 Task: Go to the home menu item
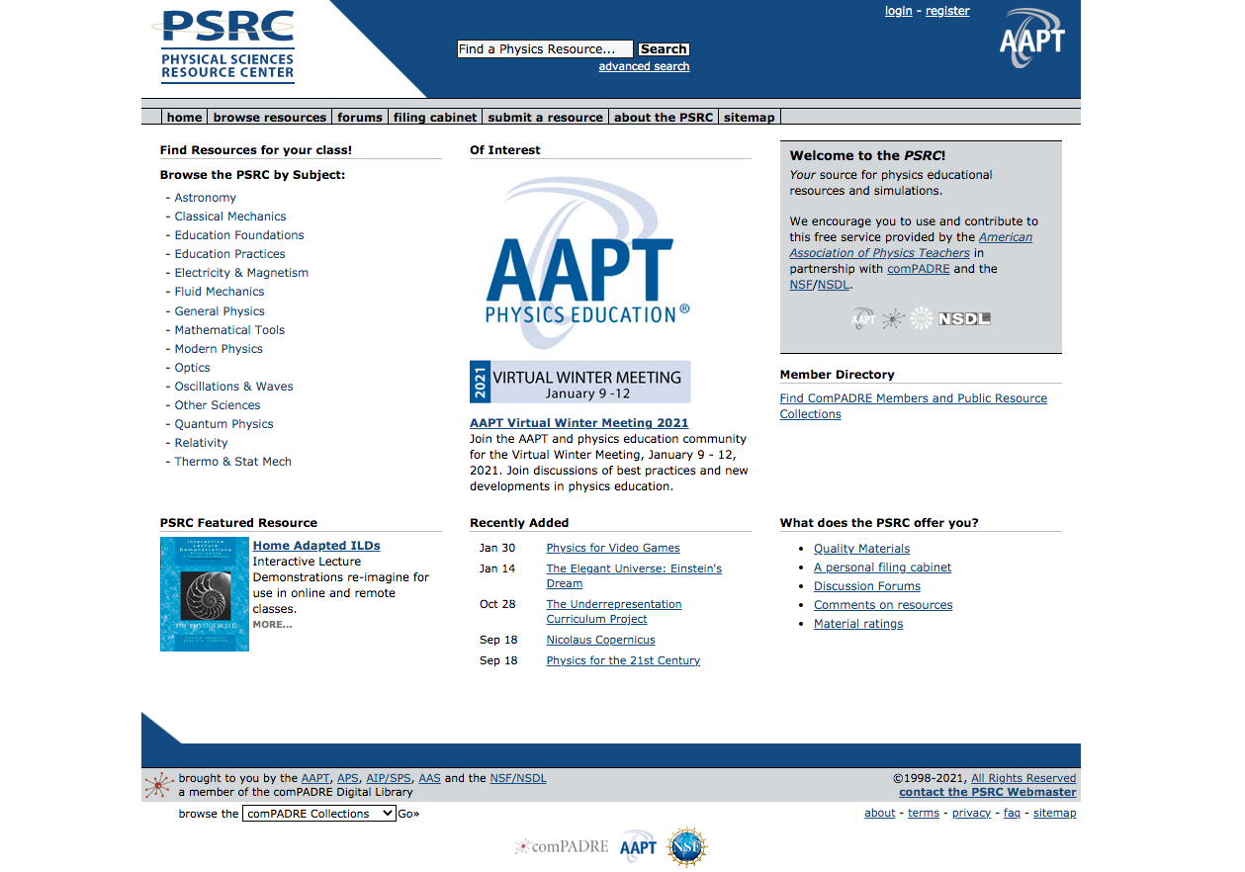185,117
